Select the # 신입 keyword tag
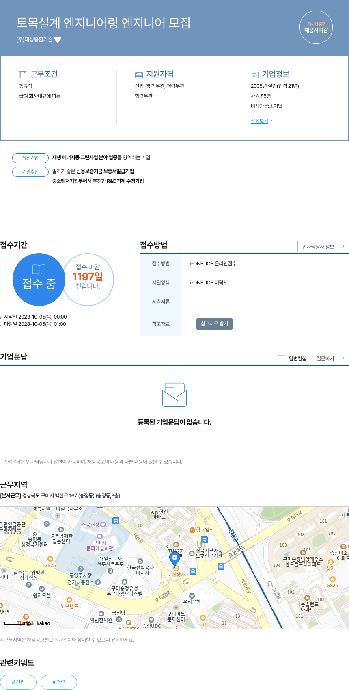 18,682
